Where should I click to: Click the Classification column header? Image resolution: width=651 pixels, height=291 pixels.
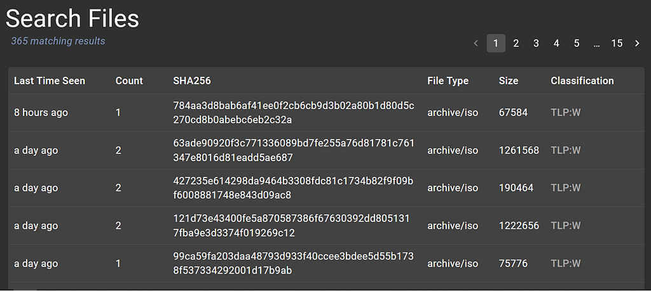pyautogui.click(x=582, y=81)
